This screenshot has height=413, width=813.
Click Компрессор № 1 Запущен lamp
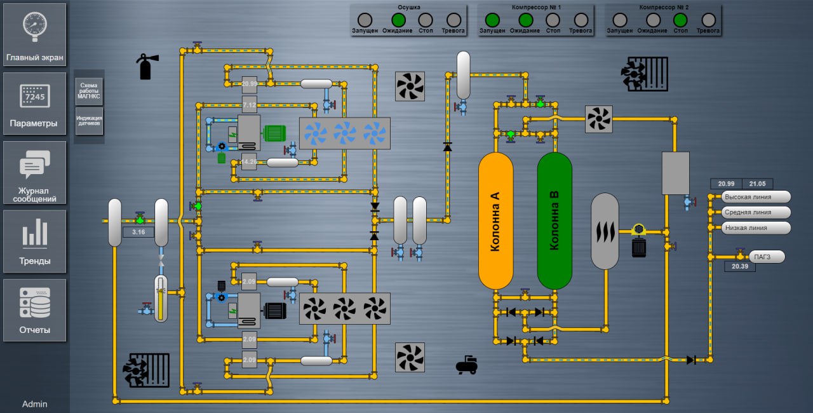[492, 20]
